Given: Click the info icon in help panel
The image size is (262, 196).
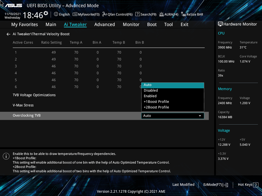Looking at the screenshot, I should [6, 156].
